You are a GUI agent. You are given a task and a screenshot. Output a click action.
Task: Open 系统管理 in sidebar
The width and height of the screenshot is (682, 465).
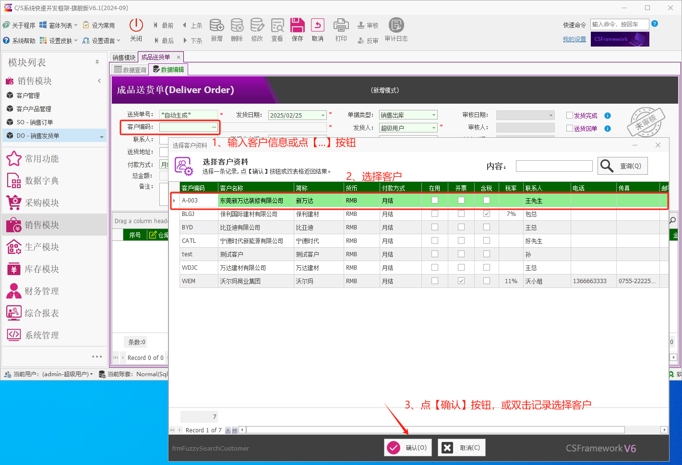pyautogui.click(x=33, y=335)
